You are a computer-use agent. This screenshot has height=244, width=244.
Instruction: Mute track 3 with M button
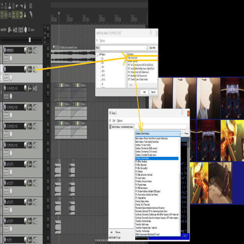[x=48, y=86]
